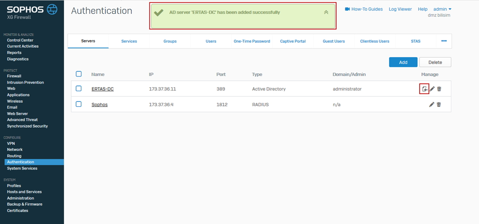This screenshot has width=479, height=224.
Task: Open Network in sidebar
Action: (15, 149)
